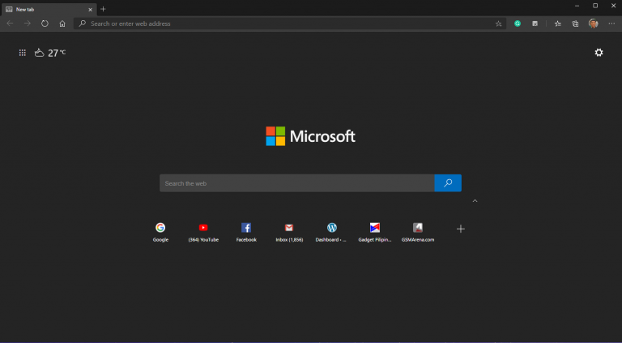
Task: Open the Settings and more ellipsis menu
Action: click(611, 24)
